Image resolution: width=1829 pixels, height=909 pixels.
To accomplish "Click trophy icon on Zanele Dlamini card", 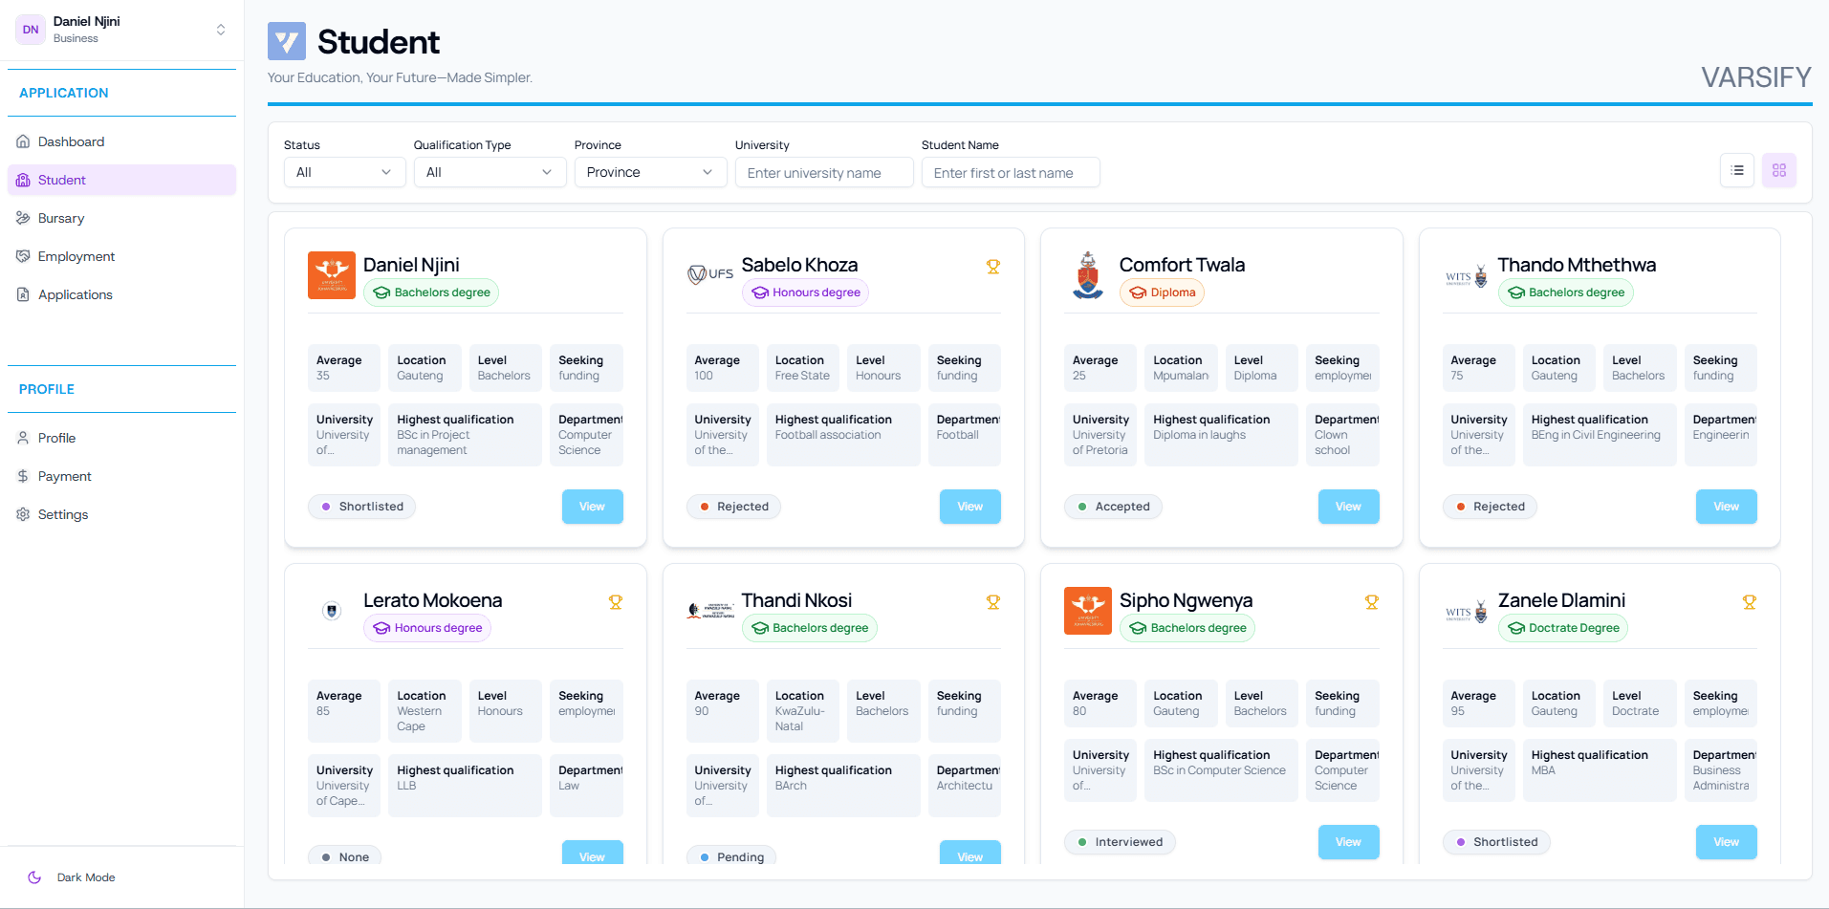I will click(1749, 602).
